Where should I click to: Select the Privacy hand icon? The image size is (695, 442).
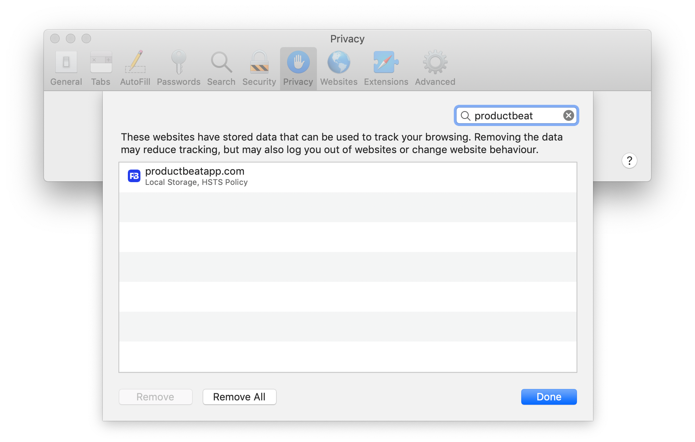point(298,62)
